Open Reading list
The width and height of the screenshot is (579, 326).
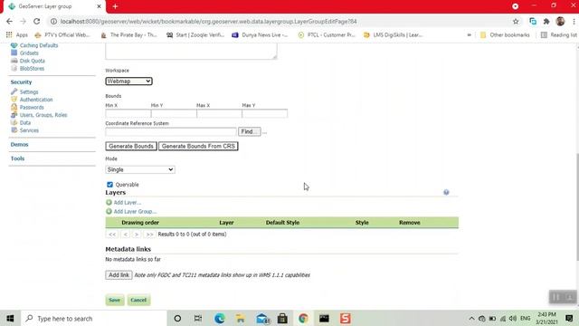[x=559, y=34]
